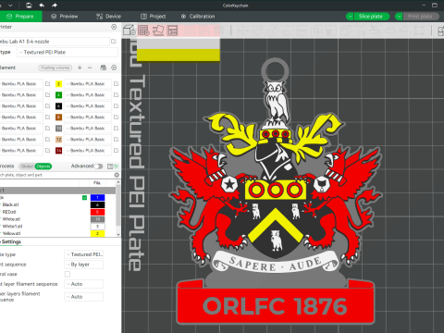Click the process search input field
The width and height of the screenshot is (444, 333).
pyautogui.click(x=57, y=175)
